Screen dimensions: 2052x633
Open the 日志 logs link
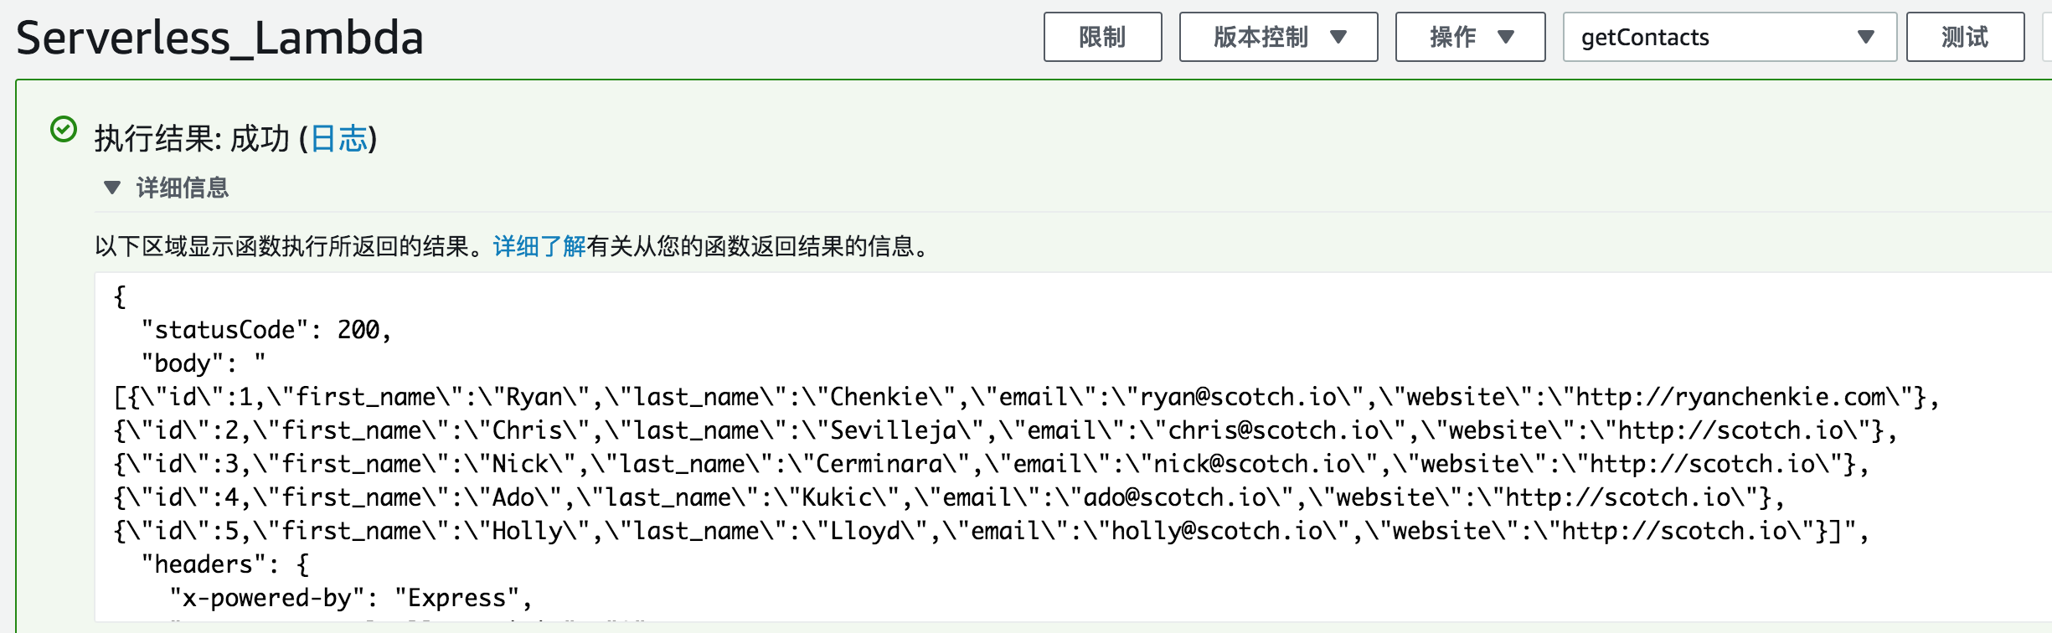tap(338, 139)
